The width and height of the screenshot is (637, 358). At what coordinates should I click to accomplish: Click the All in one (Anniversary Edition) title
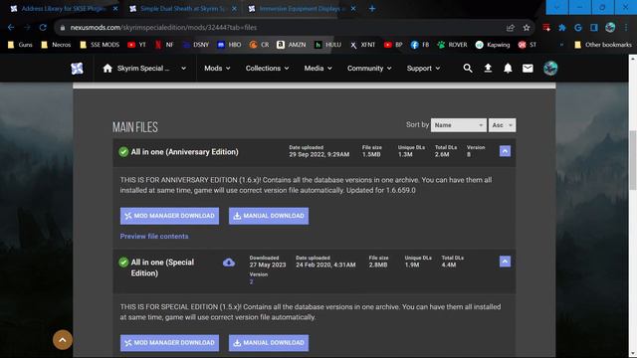tap(184, 152)
